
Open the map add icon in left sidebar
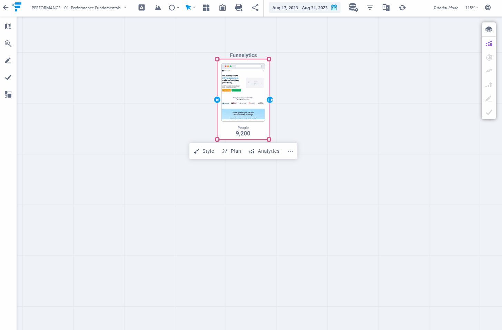click(8, 27)
